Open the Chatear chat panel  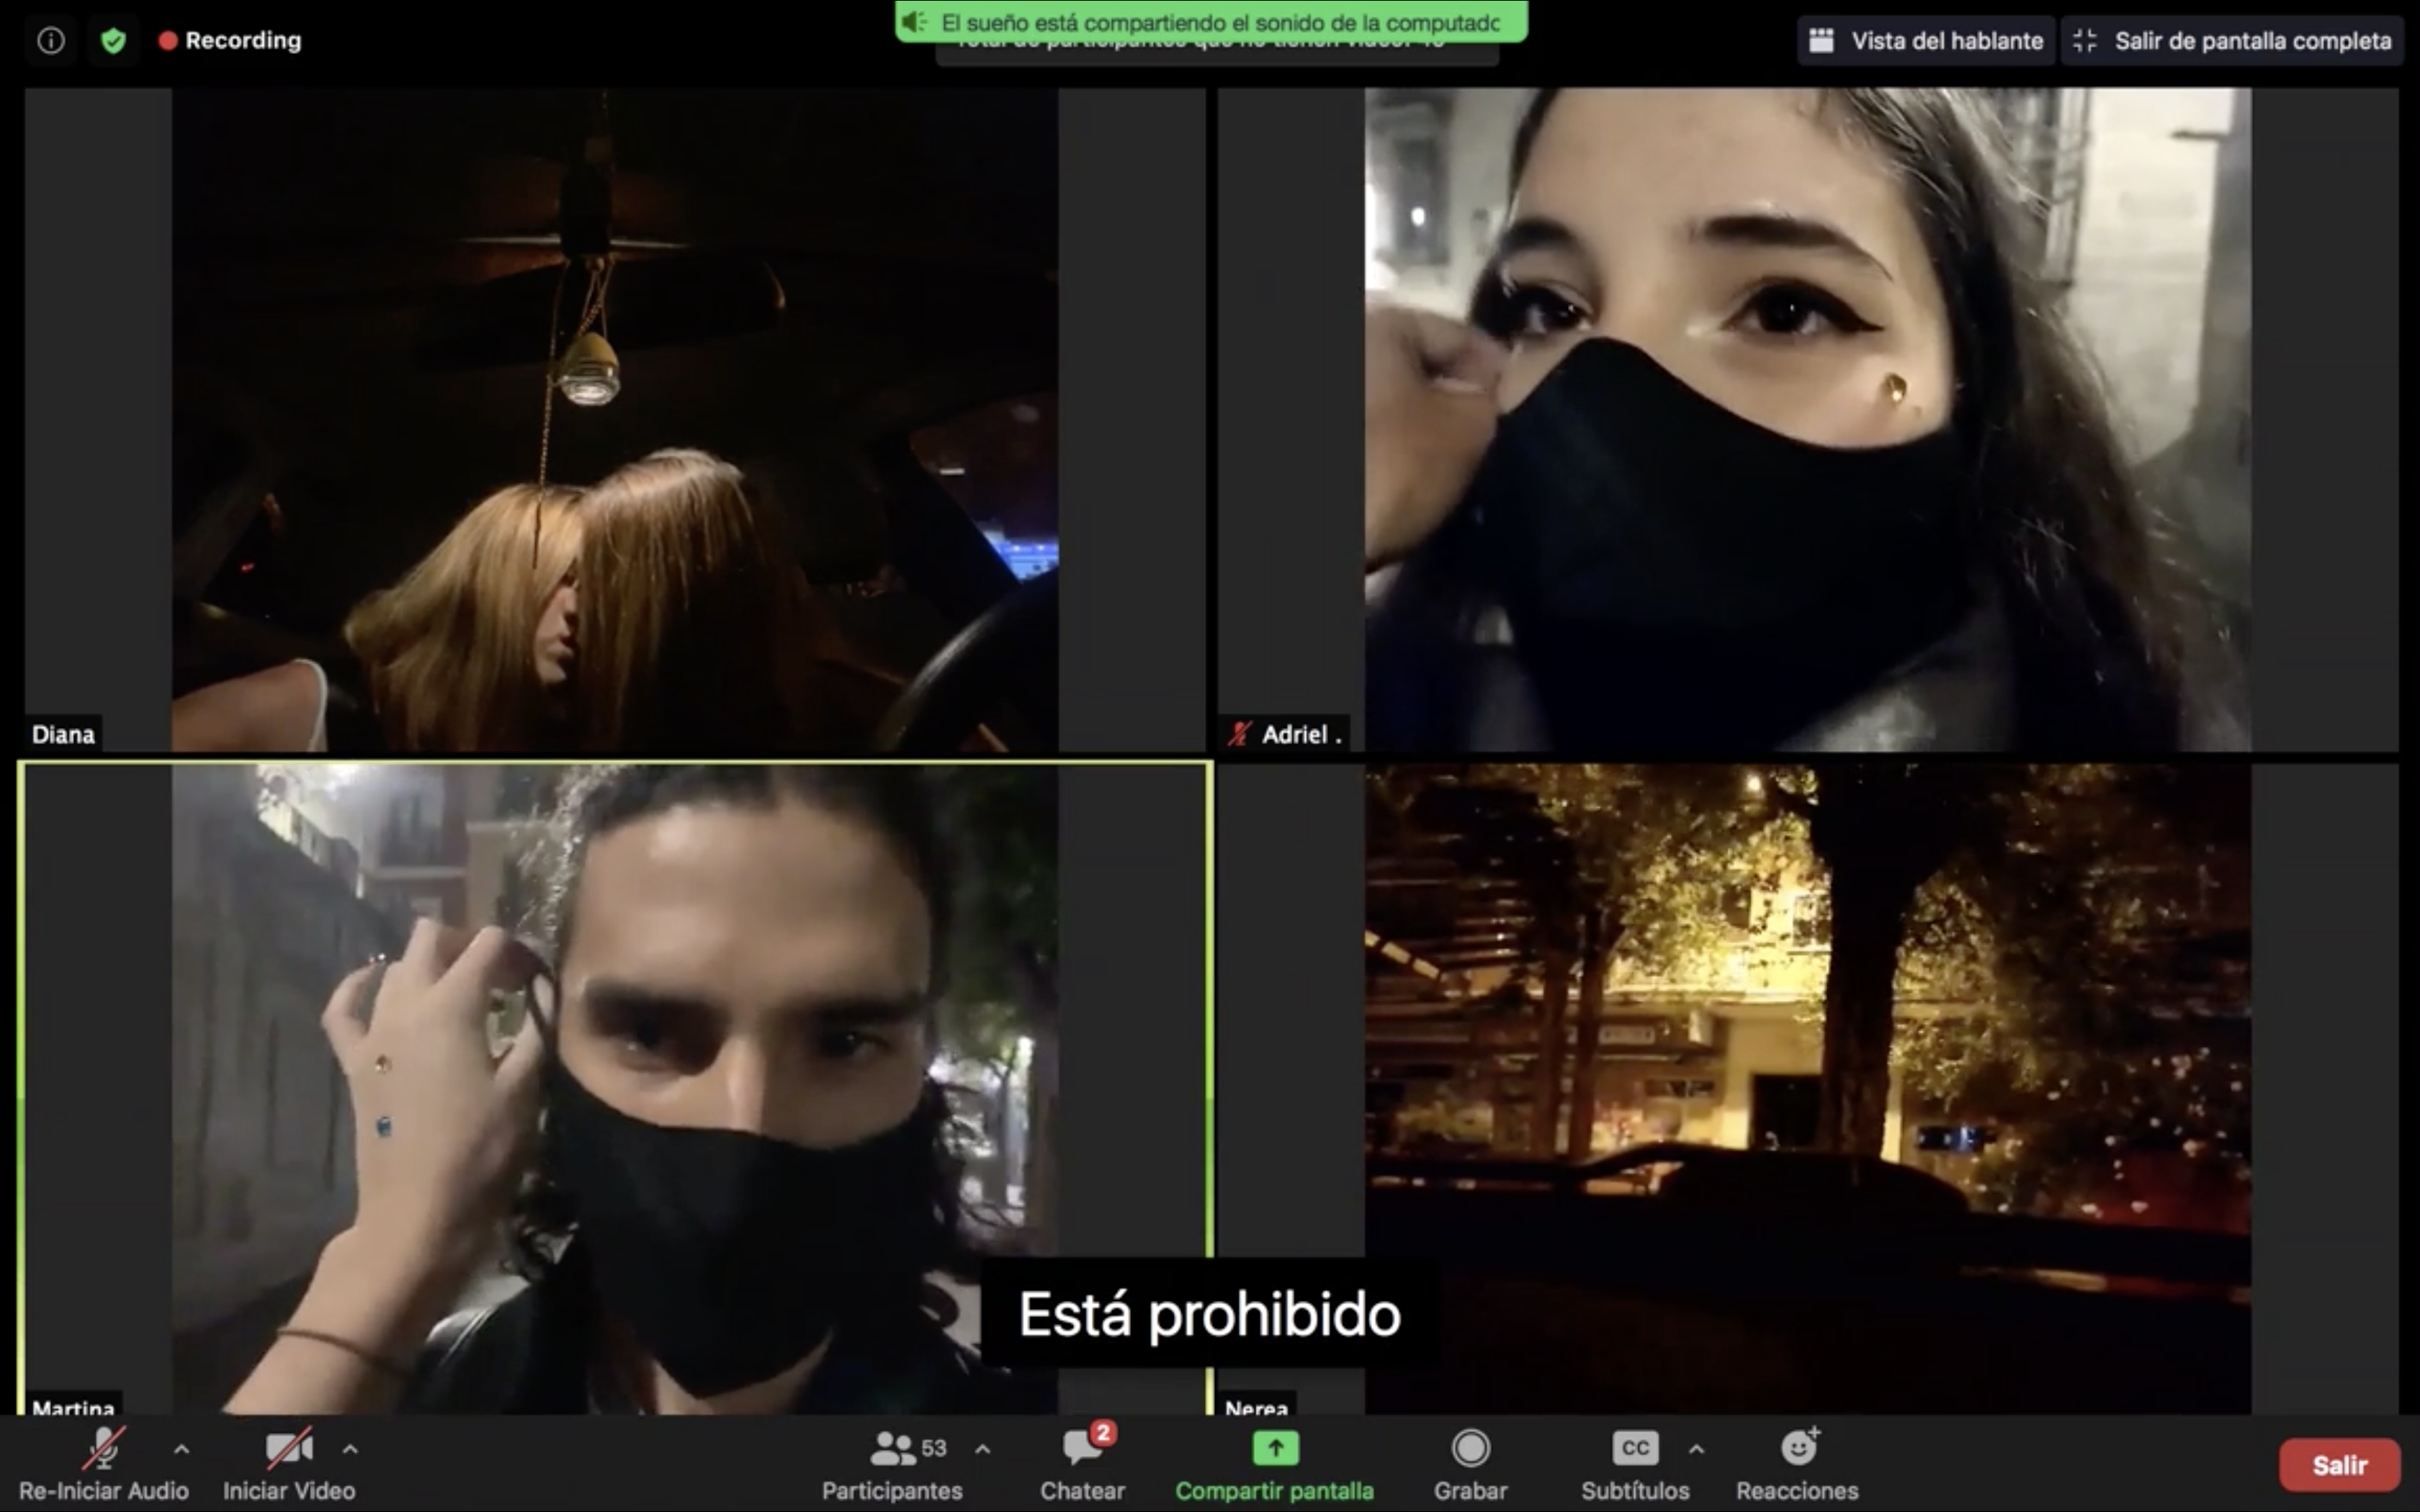(x=1082, y=1464)
